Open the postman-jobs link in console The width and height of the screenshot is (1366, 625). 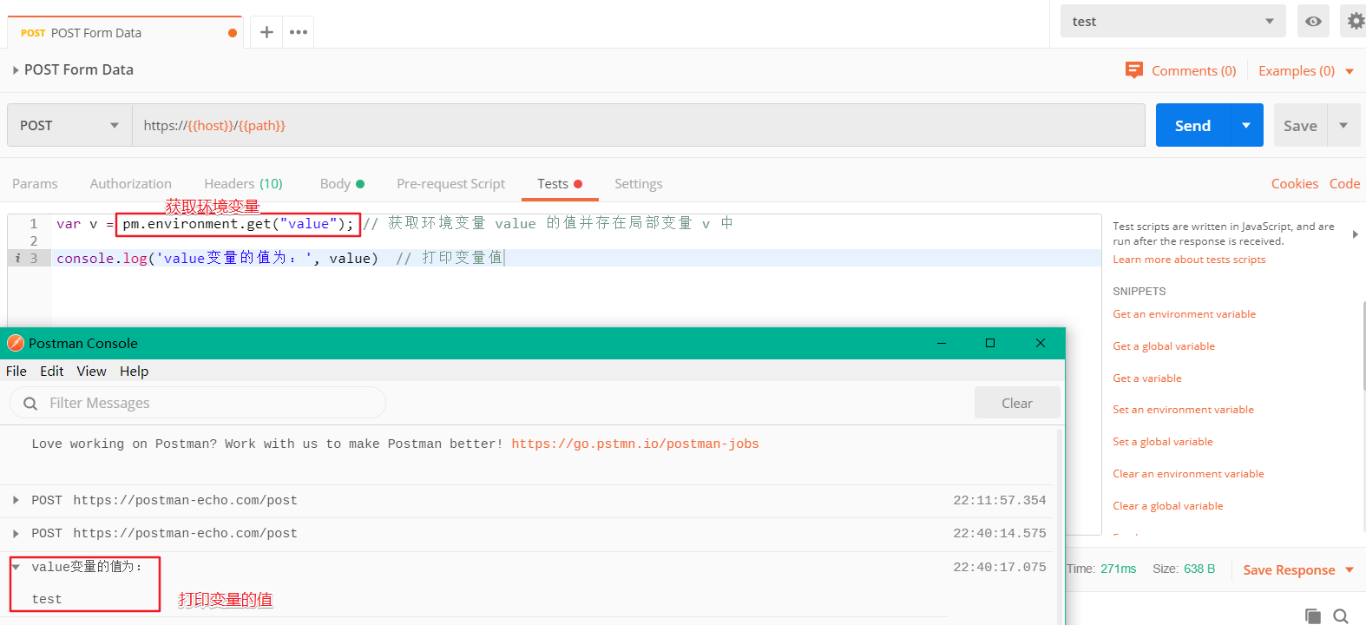click(x=634, y=444)
